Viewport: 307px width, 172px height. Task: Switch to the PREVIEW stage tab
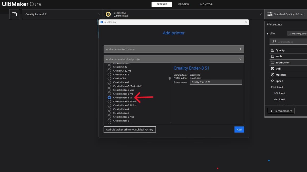(x=183, y=4)
